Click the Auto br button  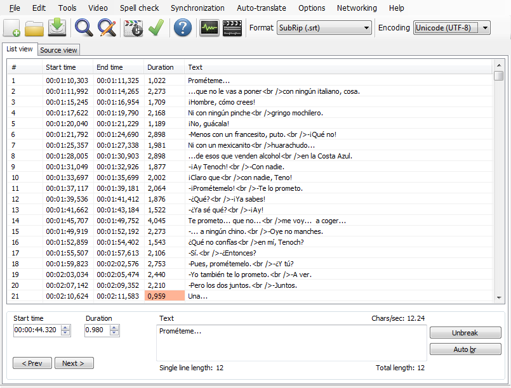tap(465, 349)
